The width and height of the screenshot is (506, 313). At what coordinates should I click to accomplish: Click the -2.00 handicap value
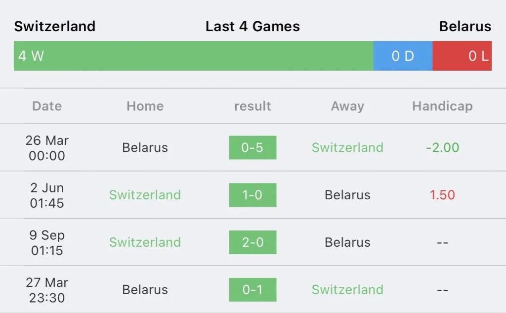(x=442, y=147)
